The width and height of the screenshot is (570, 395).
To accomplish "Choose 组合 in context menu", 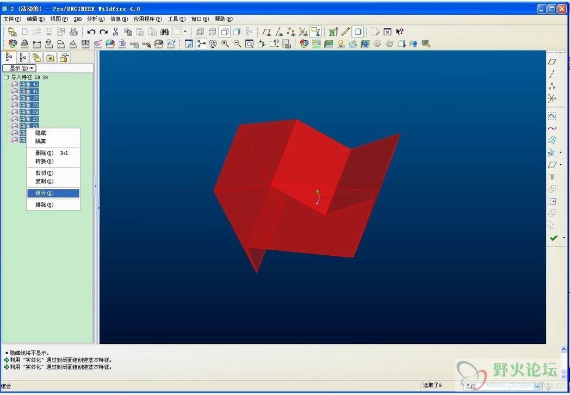I will click(x=53, y=193).
